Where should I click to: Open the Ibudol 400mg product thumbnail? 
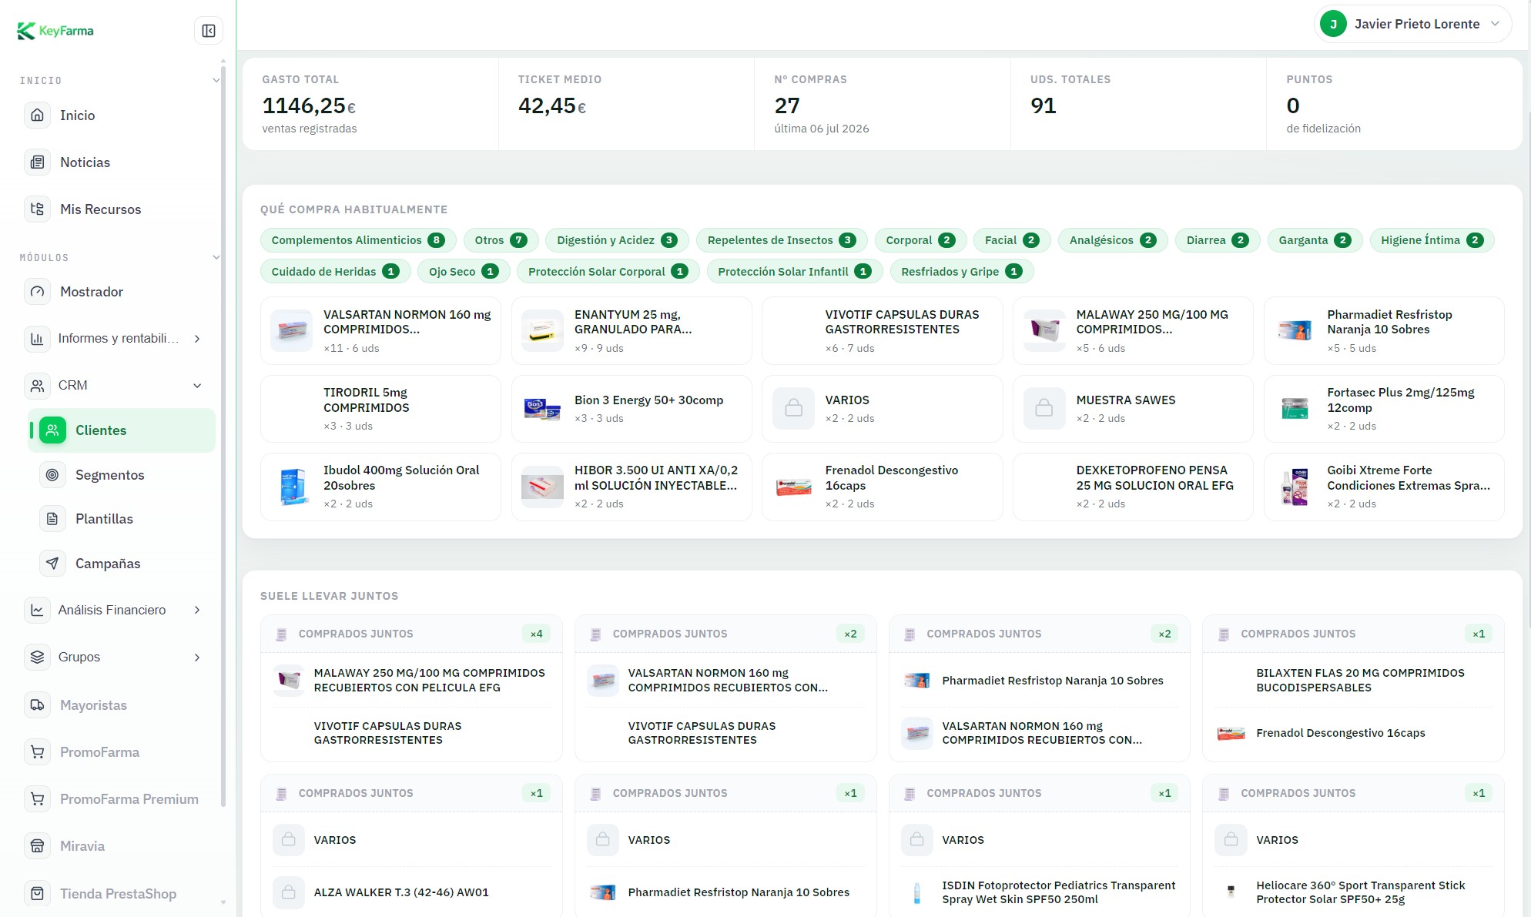click(291, 487)
